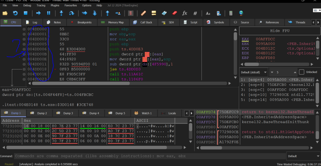Toggle breakpoint dot at address 004DD006
The width and height of the screenshot is (321, 166).
[x=24, y=49]
